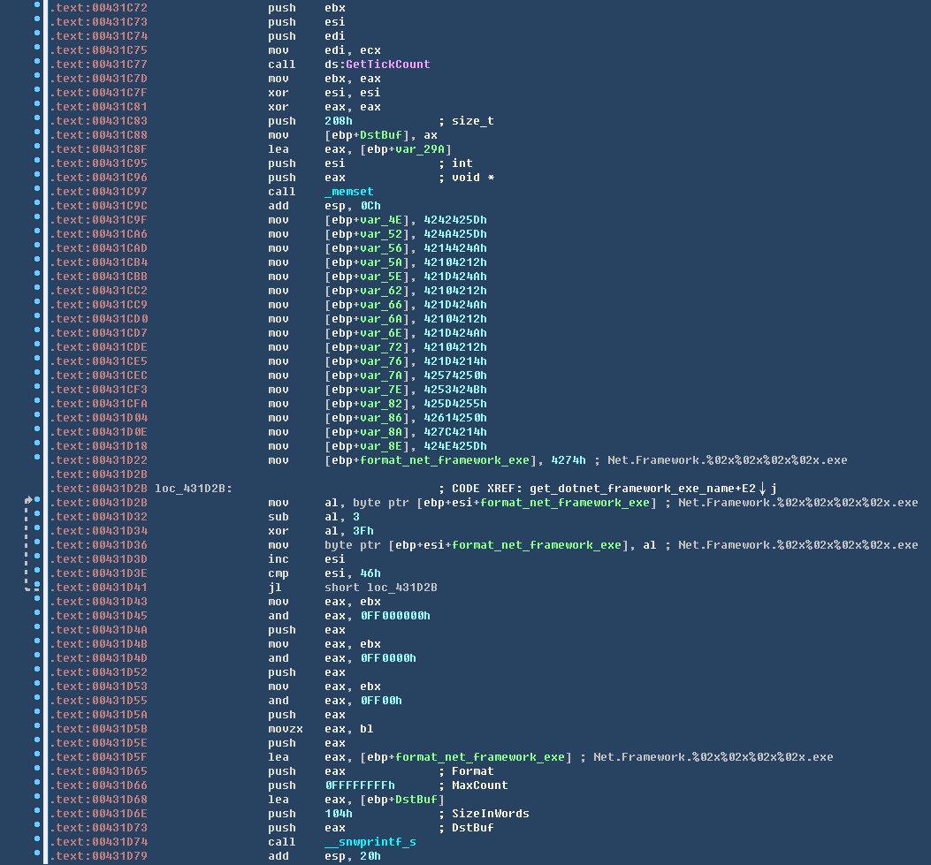The image size is (931, 865).
Task: Select the 0FF000000h mask constant
Action: (395, 616)
